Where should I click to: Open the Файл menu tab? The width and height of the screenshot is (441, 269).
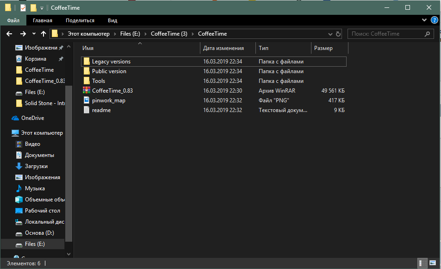coord(13,20)
